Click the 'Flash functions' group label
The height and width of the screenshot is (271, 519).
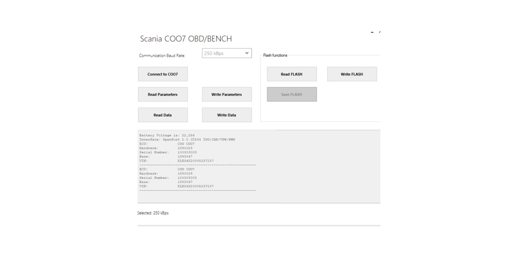(x=275, y=55)
